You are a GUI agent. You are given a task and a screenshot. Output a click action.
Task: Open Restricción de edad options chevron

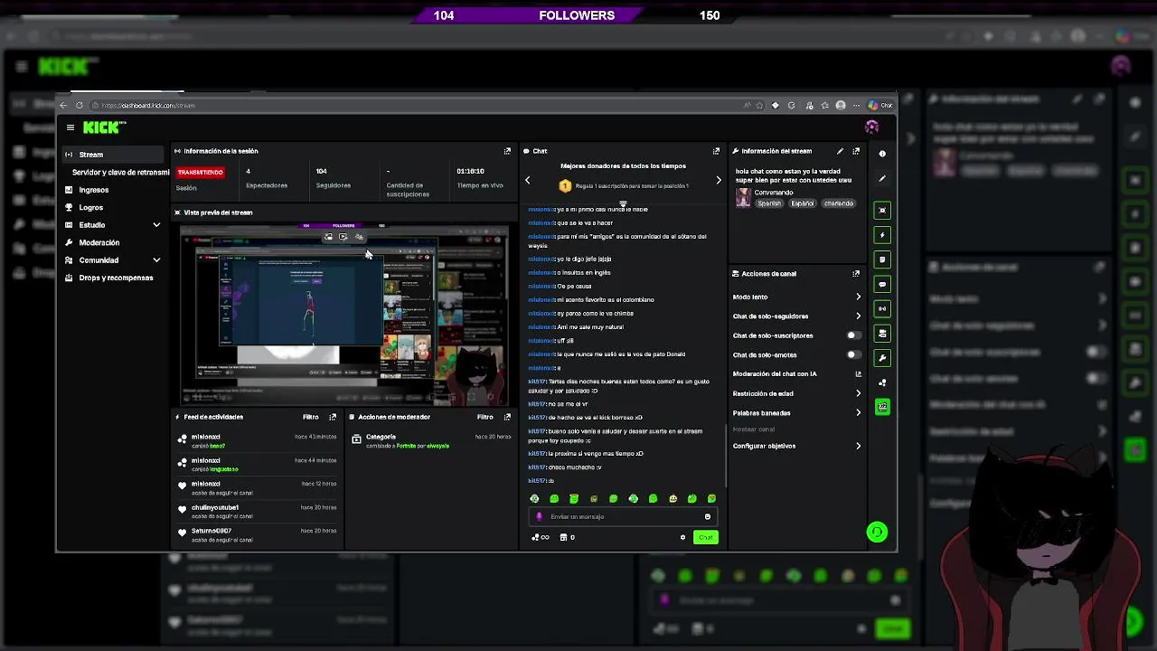[858, 393]
